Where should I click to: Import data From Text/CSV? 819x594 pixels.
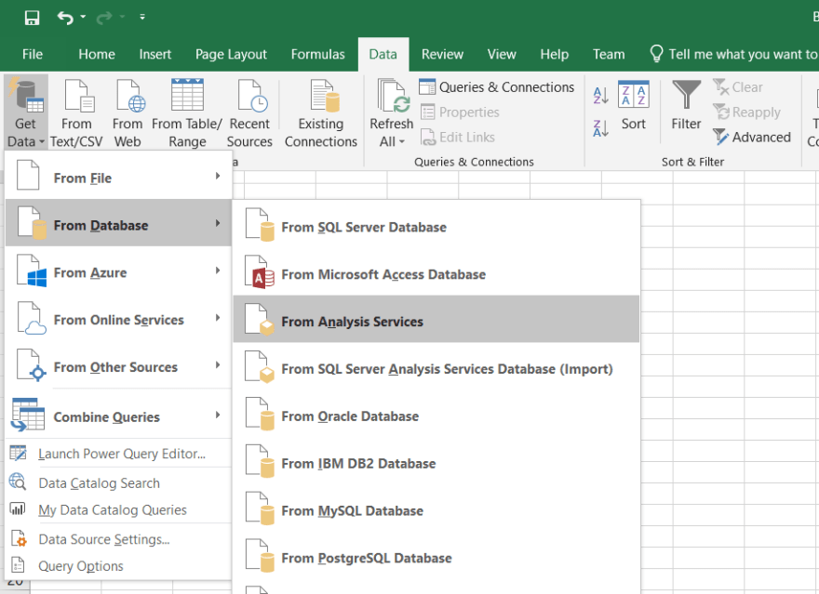pos(76,112)
